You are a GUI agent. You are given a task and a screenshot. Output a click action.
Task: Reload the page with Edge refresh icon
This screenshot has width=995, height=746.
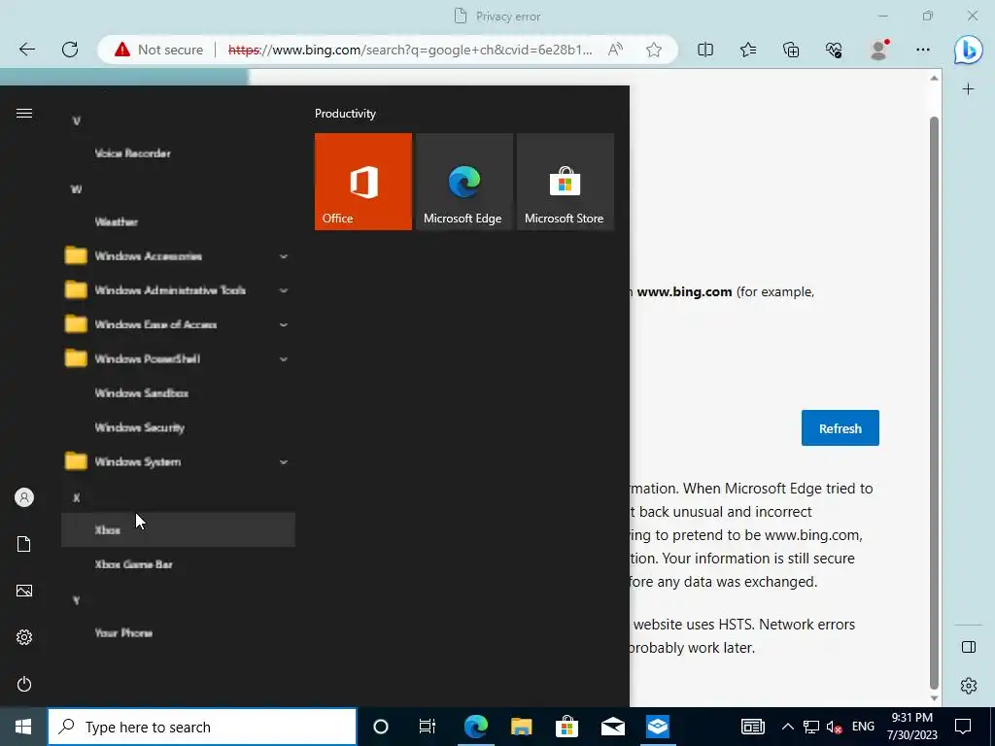click(70, 50)
